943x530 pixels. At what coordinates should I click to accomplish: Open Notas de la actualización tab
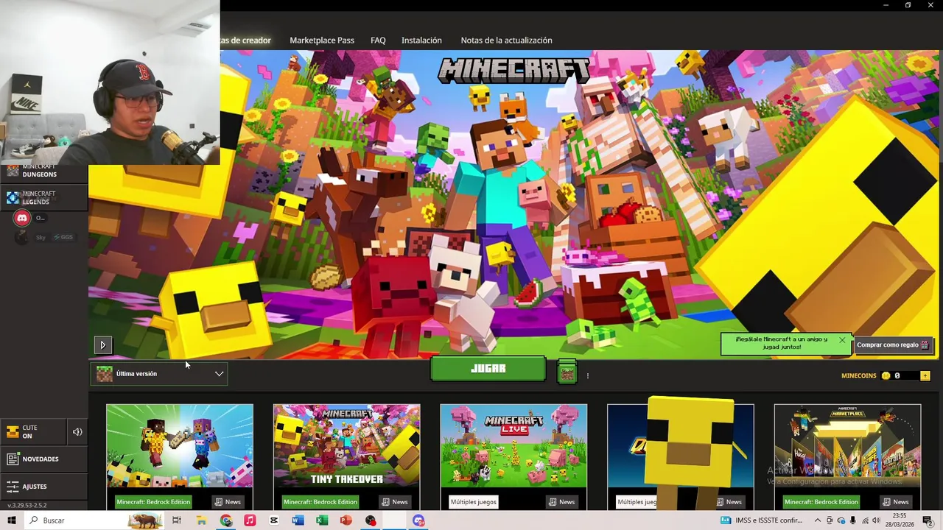tap(506, 40)
